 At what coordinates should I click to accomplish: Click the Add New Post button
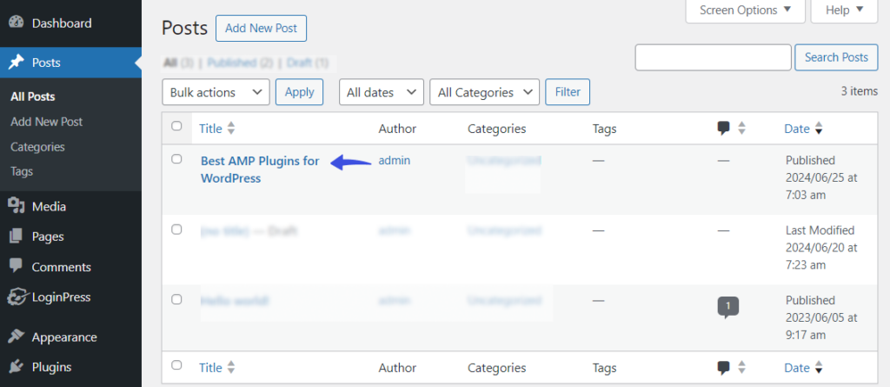pos(261,29)
